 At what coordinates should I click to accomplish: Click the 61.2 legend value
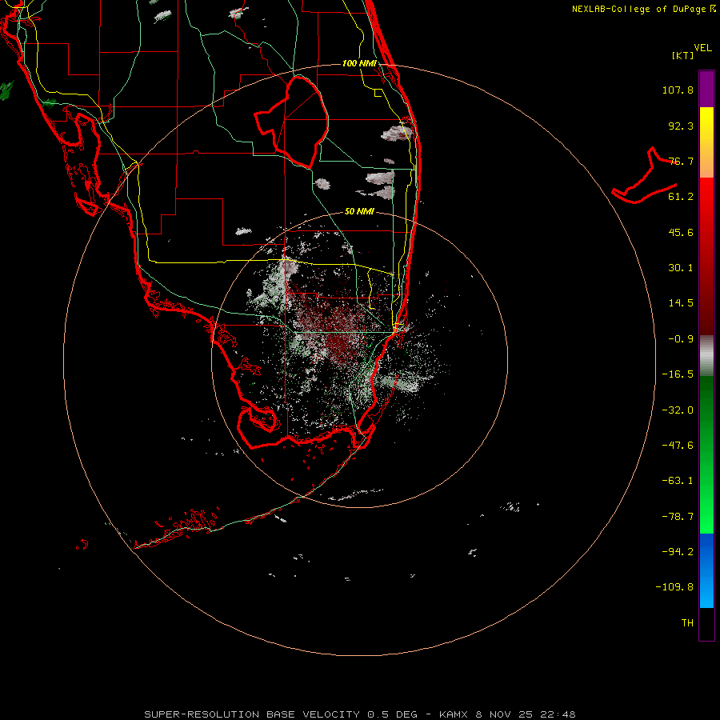681,197
